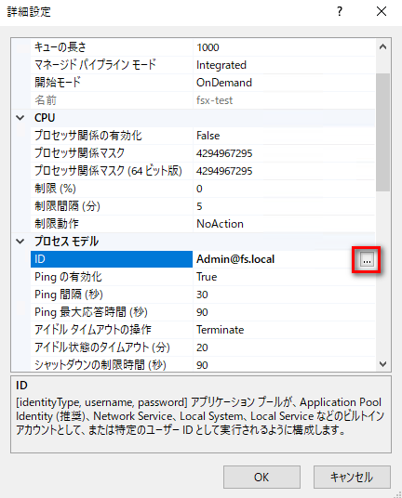Screen dimensions: 402x498
Task: Click the scrollbar up arrow
Action: click(x=382, y=47)
